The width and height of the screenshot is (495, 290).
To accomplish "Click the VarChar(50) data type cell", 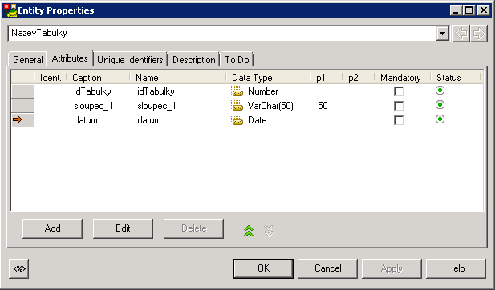I will (270, 106).
